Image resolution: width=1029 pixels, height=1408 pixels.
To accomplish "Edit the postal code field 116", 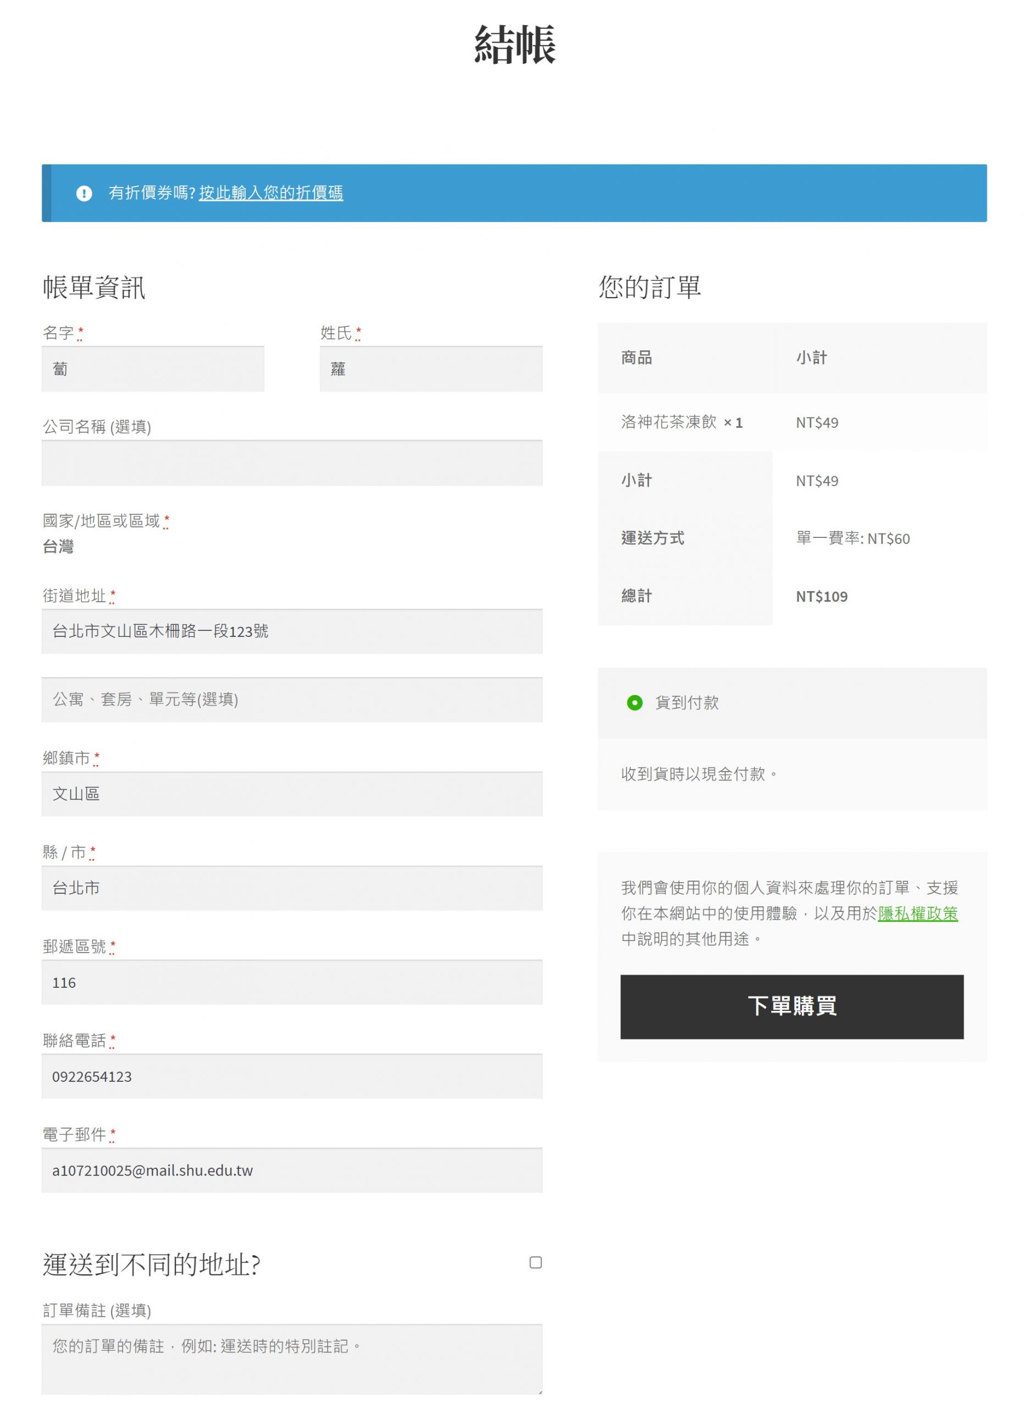I will point(291,982).
